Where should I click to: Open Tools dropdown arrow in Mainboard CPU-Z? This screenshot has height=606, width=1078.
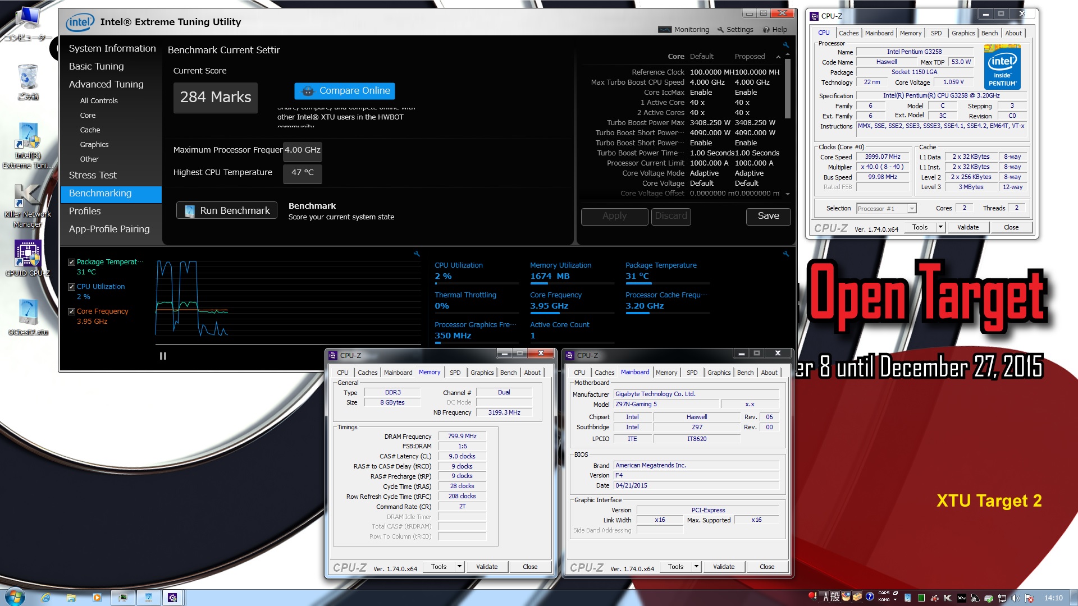(x=696, y=567)
